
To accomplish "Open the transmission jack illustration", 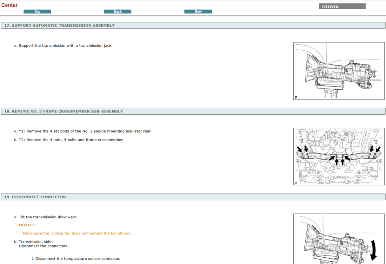I will 339,71.
